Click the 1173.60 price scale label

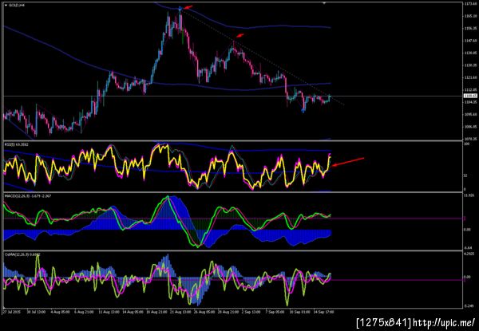point(469,4)
